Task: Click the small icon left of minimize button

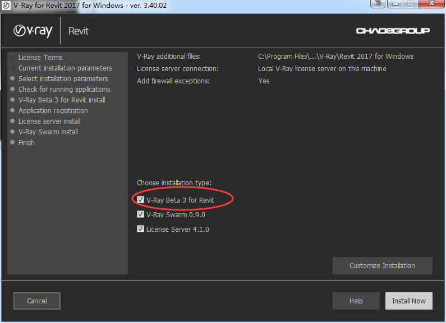Action: tap(378, 4)
